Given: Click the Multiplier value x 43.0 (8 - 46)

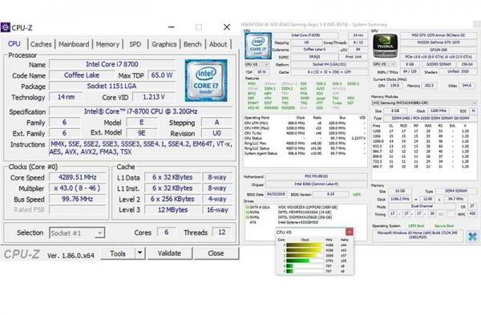Looking at the screenshot, I should click(x=77, y=188).
